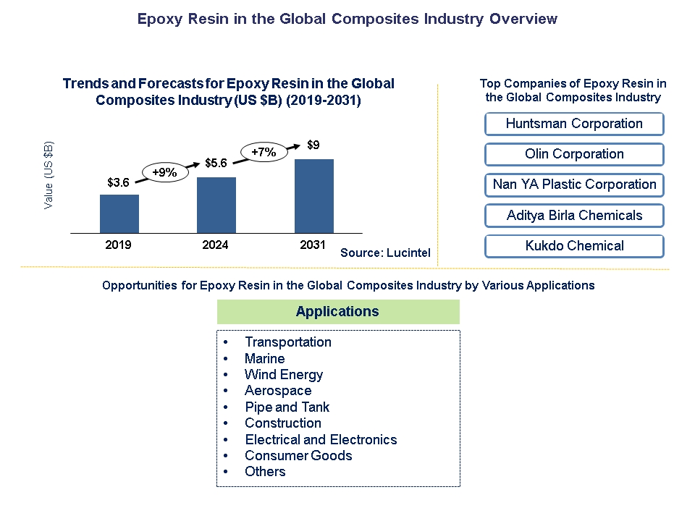Viewport: 695px width, 521px height.
Task: Click Others in the applications list
Action: pos(265,471)
